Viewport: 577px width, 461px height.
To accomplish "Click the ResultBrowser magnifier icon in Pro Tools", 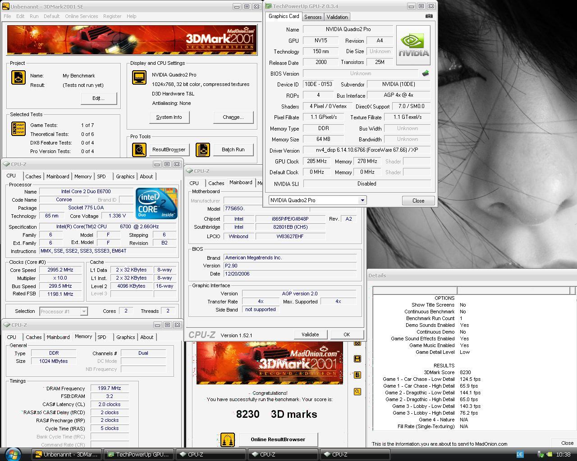I will click(139, 149).
